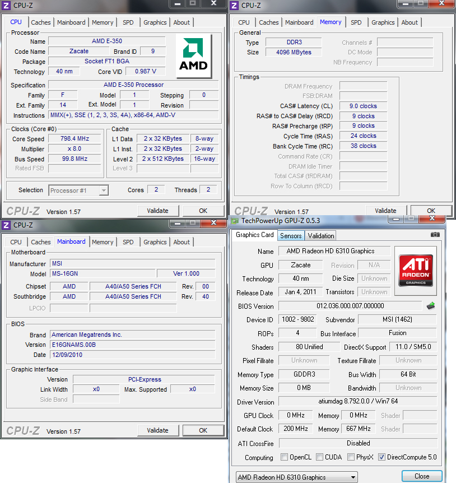Select Graphics tab in the Memory window

click(x=383, y=22)
